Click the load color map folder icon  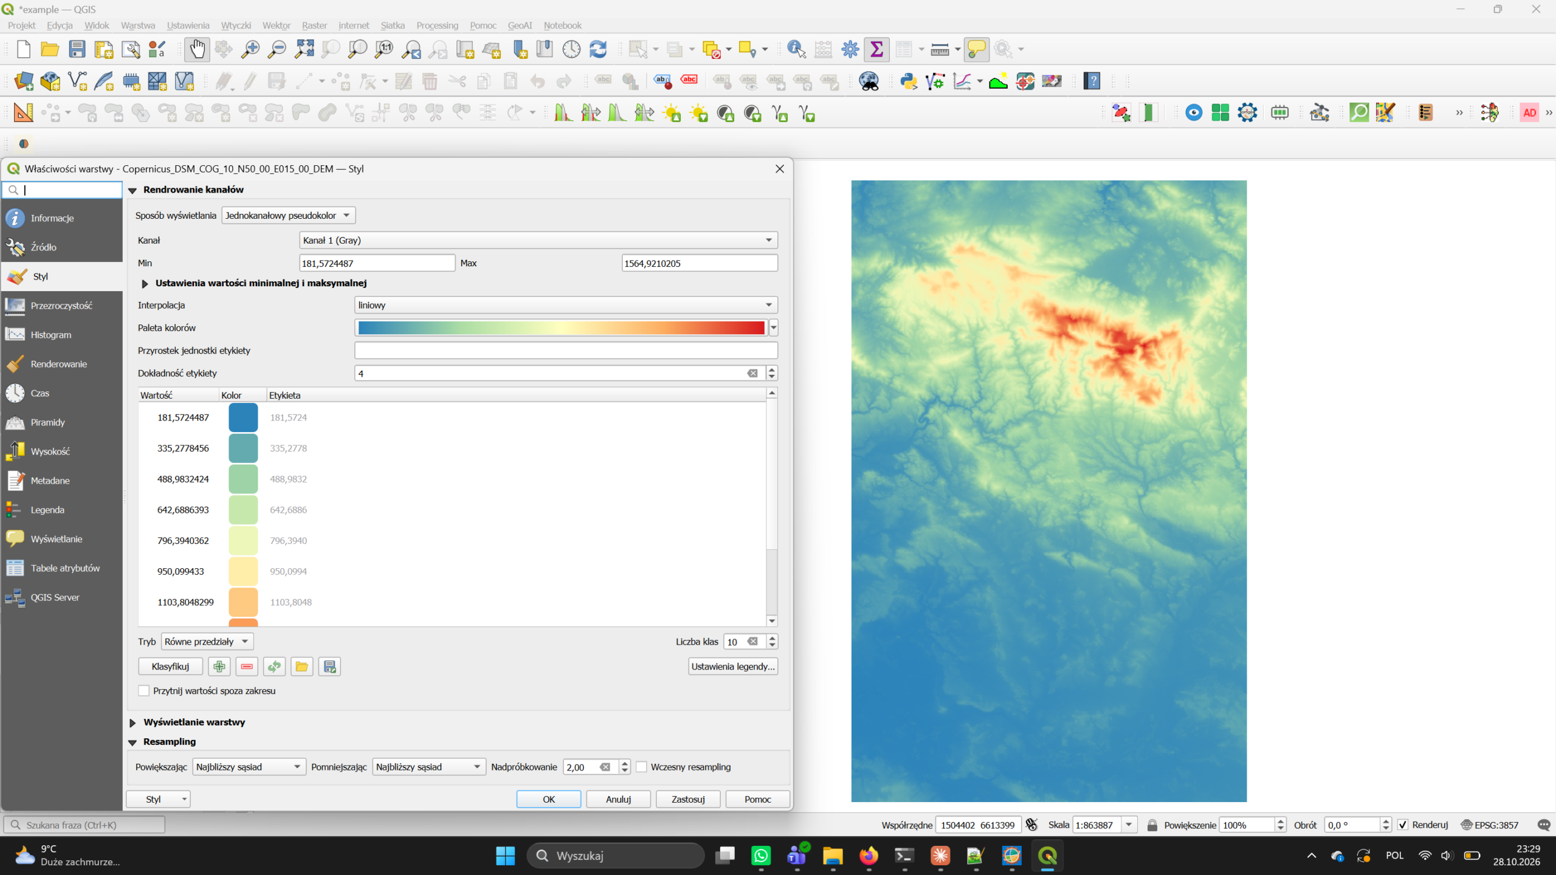pyautogui.click(x=301, y=667)
